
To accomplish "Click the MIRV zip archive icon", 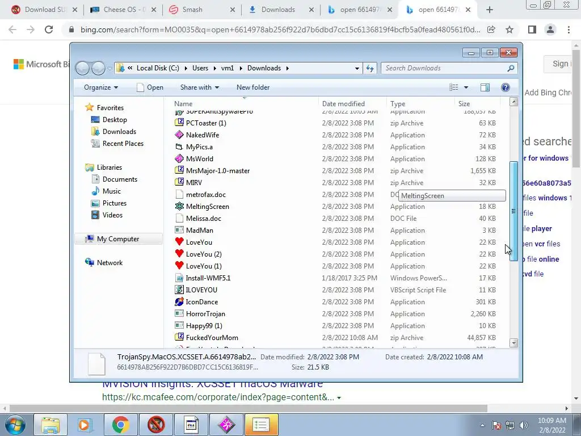I will [x=179, y=182].
